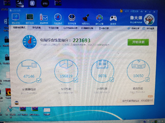Click the gold medal icon in title bar
The height and width of the screenshot is (123, 165).
(x=121, y=11)
